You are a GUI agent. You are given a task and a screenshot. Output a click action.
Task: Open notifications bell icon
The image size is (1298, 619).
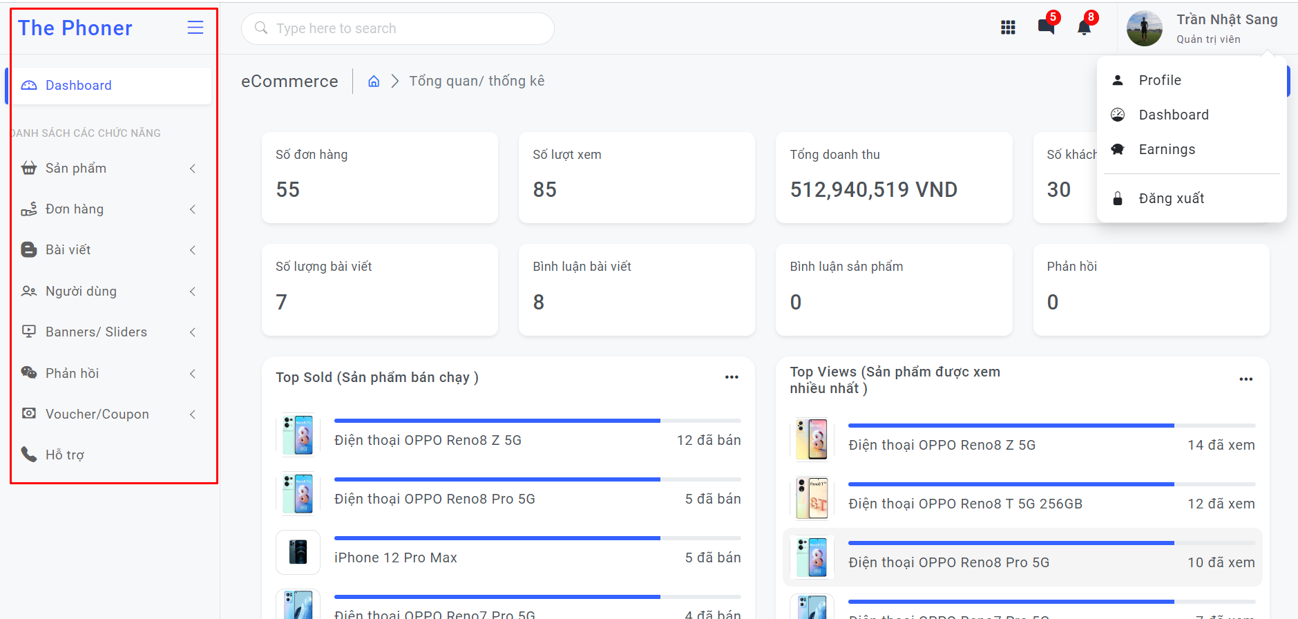tap(1085, 26)
